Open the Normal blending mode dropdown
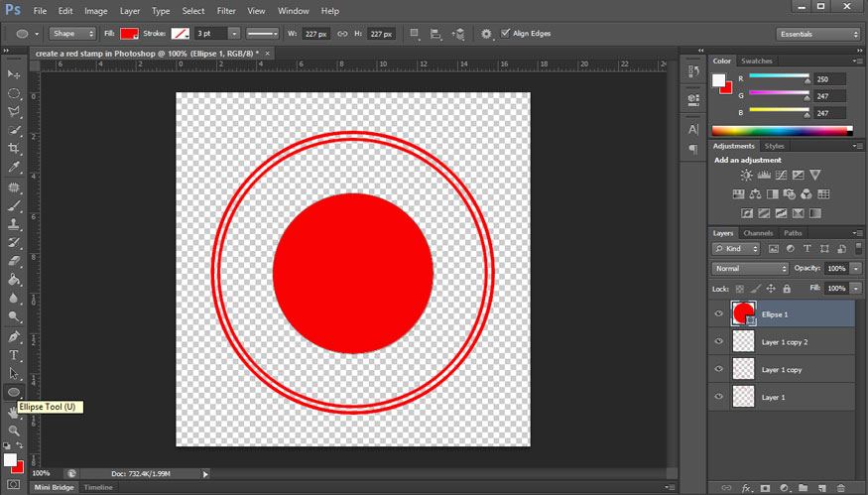Screen dimensions: 868x495 pyautogui.click(x=749, y=269)
